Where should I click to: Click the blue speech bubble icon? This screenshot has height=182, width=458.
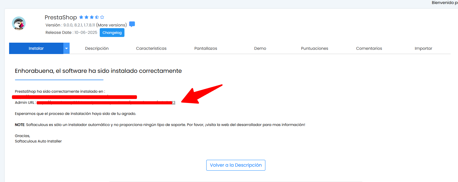click(x=132, y=24)
